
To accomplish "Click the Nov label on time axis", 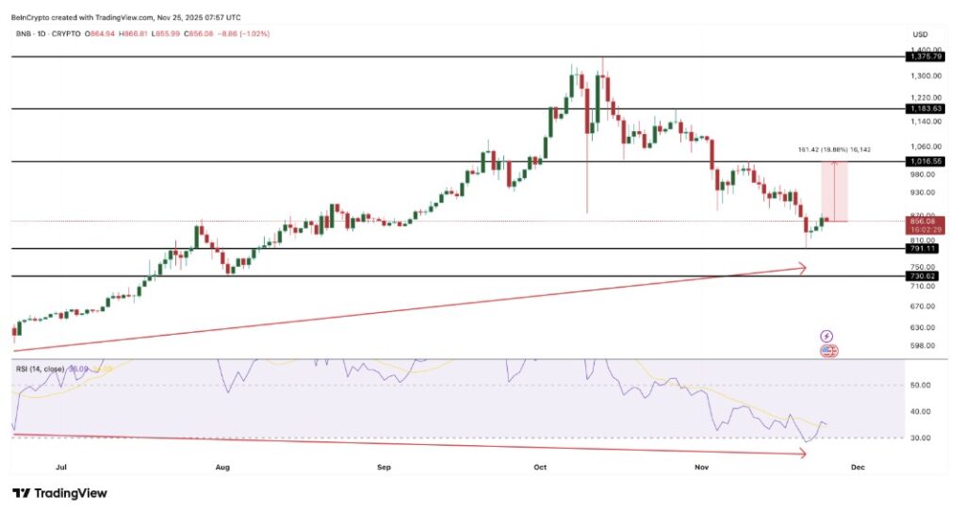I will [700, 466].
